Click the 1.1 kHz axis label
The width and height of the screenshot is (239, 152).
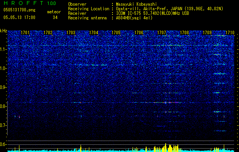pyautogui.click(x=3, y=49)
